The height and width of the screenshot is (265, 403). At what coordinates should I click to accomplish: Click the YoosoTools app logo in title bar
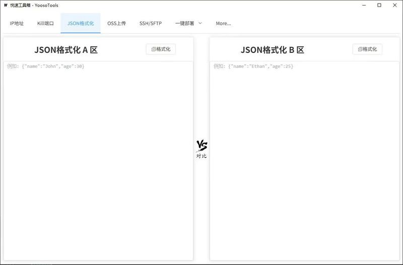(6, 5)
